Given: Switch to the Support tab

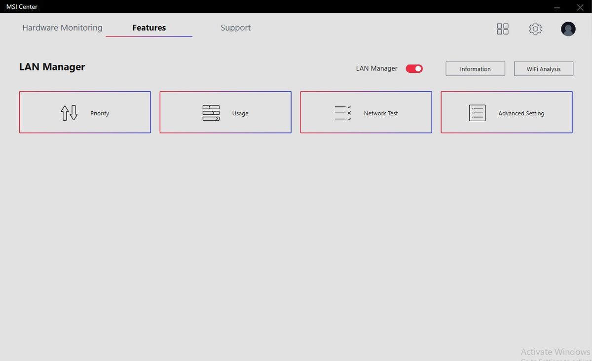Looking at the screenshot, I should click(x=235, y=28).
